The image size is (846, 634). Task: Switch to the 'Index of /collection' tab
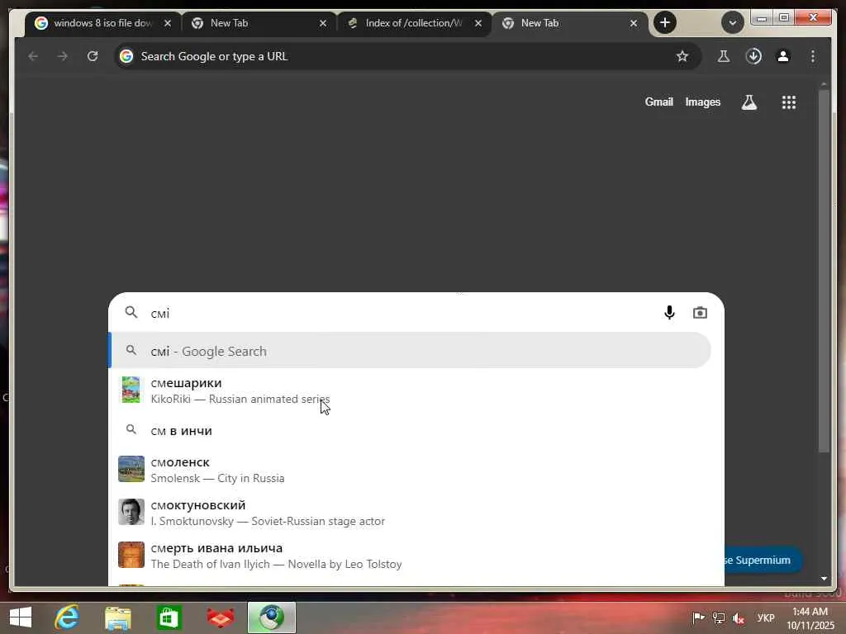tap(415, 23)
